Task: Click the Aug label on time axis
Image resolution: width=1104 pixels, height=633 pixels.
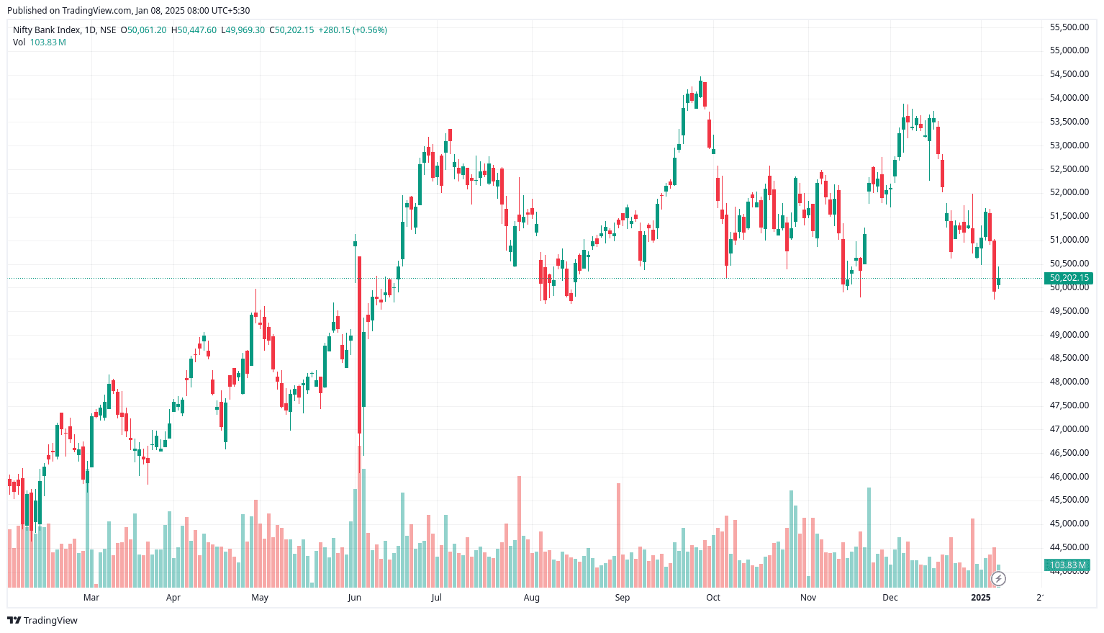Action: [x=532, y=598]
